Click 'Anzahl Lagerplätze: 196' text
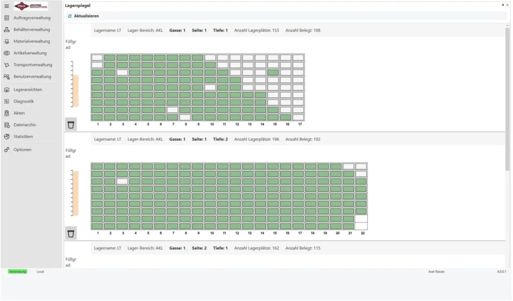This screenshot has width=513, height=301. coord(256,139)
